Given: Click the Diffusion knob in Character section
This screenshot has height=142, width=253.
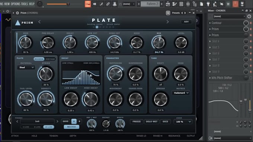Looking at the screenshot, I should pos(115,74).
